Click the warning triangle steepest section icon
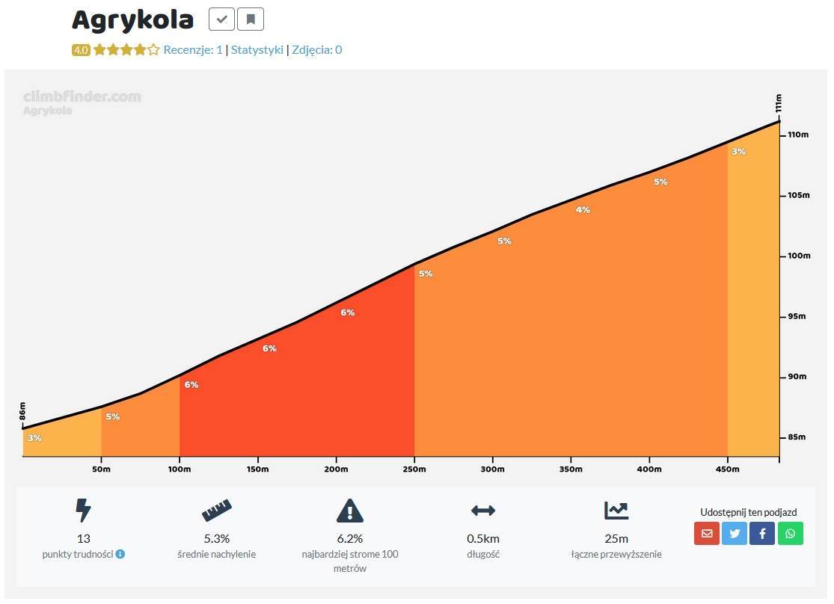Image resolution: width=834 pixels, height=604 pixels. 350,511
